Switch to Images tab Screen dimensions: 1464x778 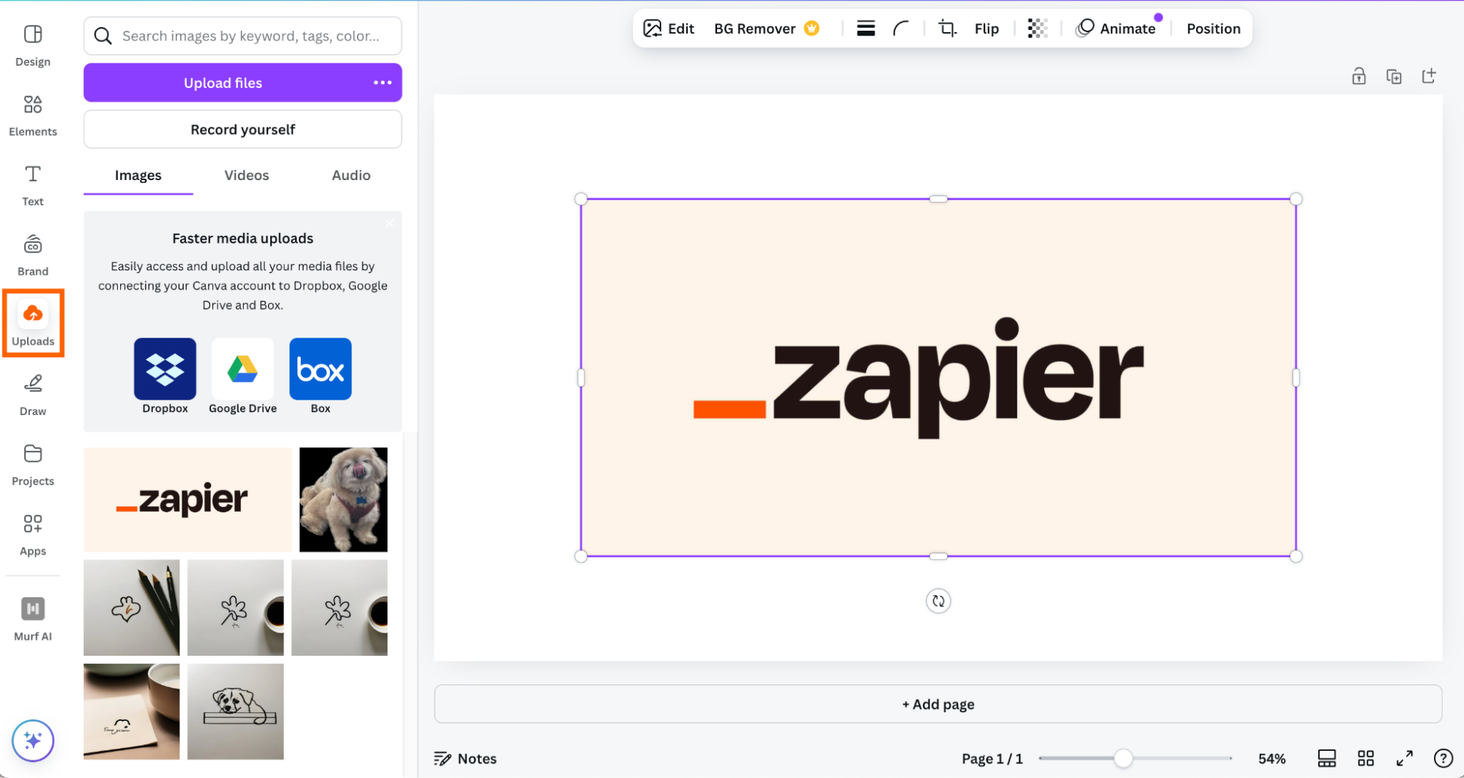[x=138, y=176]
